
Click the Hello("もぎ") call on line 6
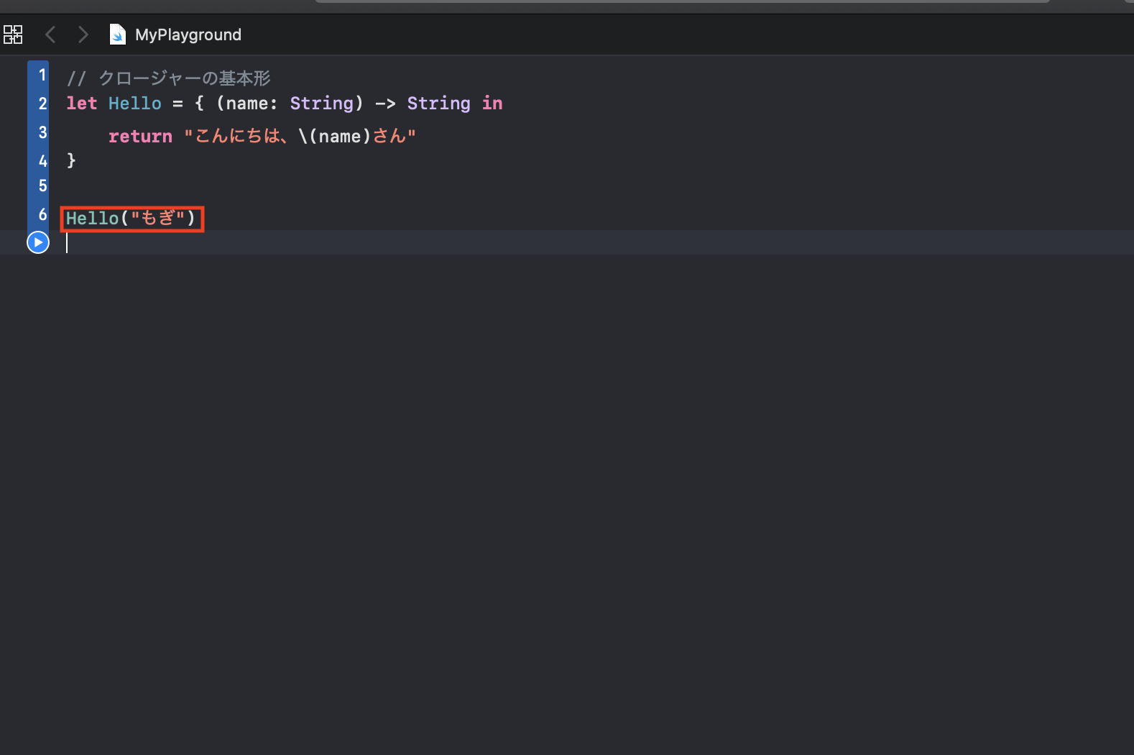131,218
